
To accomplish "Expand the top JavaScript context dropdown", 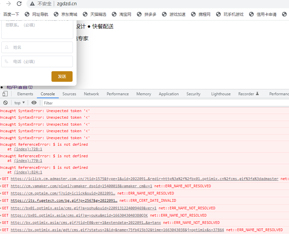I will pos(19,103).
